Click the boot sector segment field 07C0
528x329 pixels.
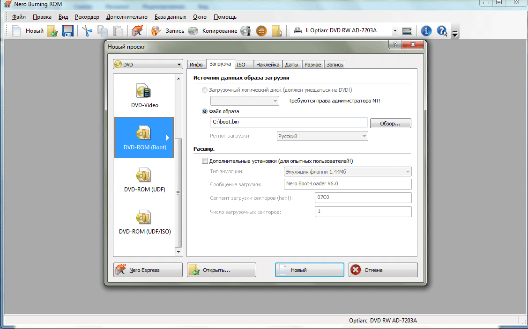pos(363,197)
